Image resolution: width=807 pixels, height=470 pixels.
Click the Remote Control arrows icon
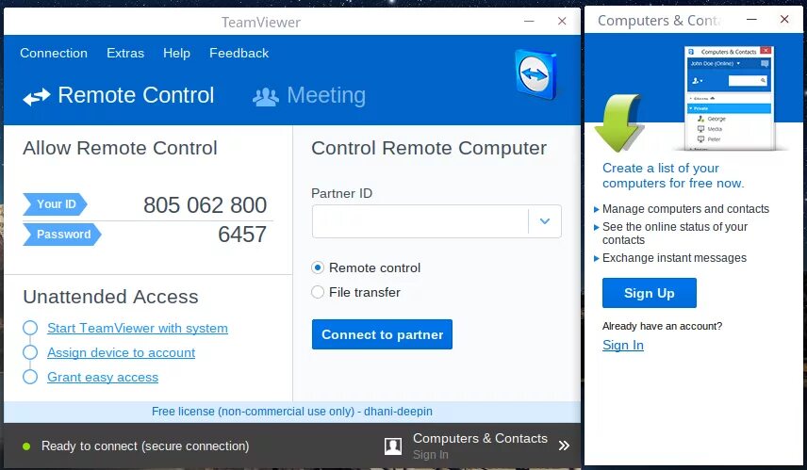37,96
